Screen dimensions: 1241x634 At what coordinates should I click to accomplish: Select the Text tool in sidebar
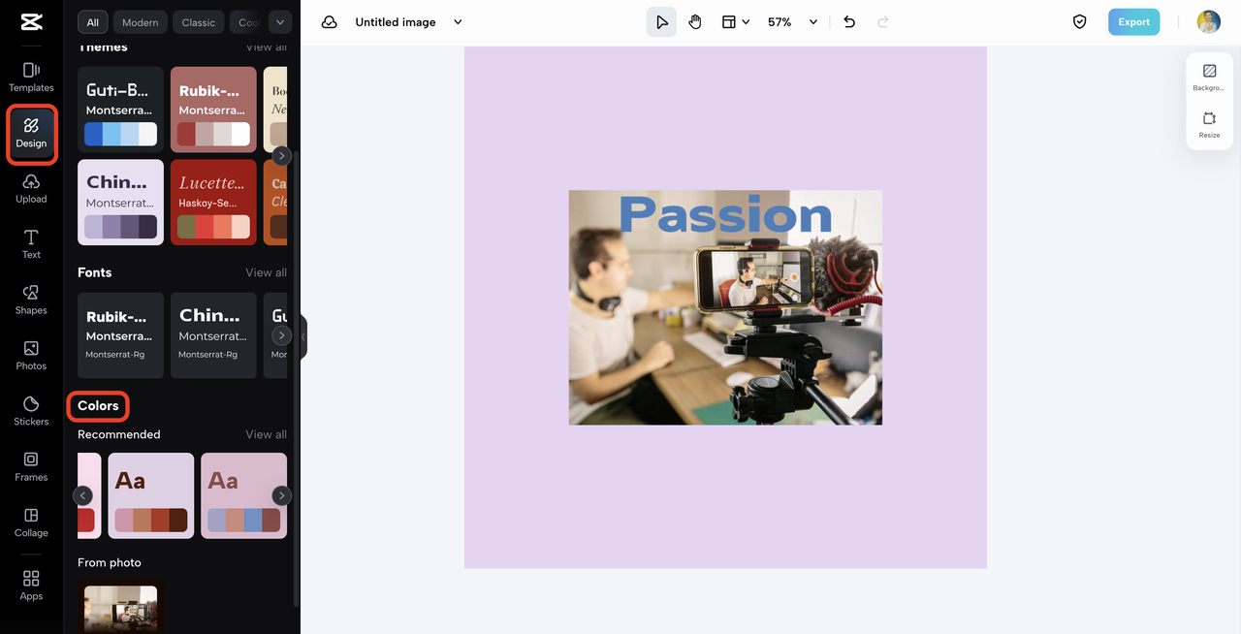pos(31,244)
